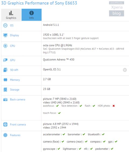Click the Back camera label
The width and height of the screenshot is (129, 152).
point(17,100)
